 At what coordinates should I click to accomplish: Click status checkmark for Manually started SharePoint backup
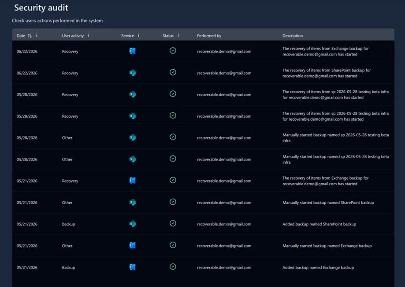click(x=173, y=202)
